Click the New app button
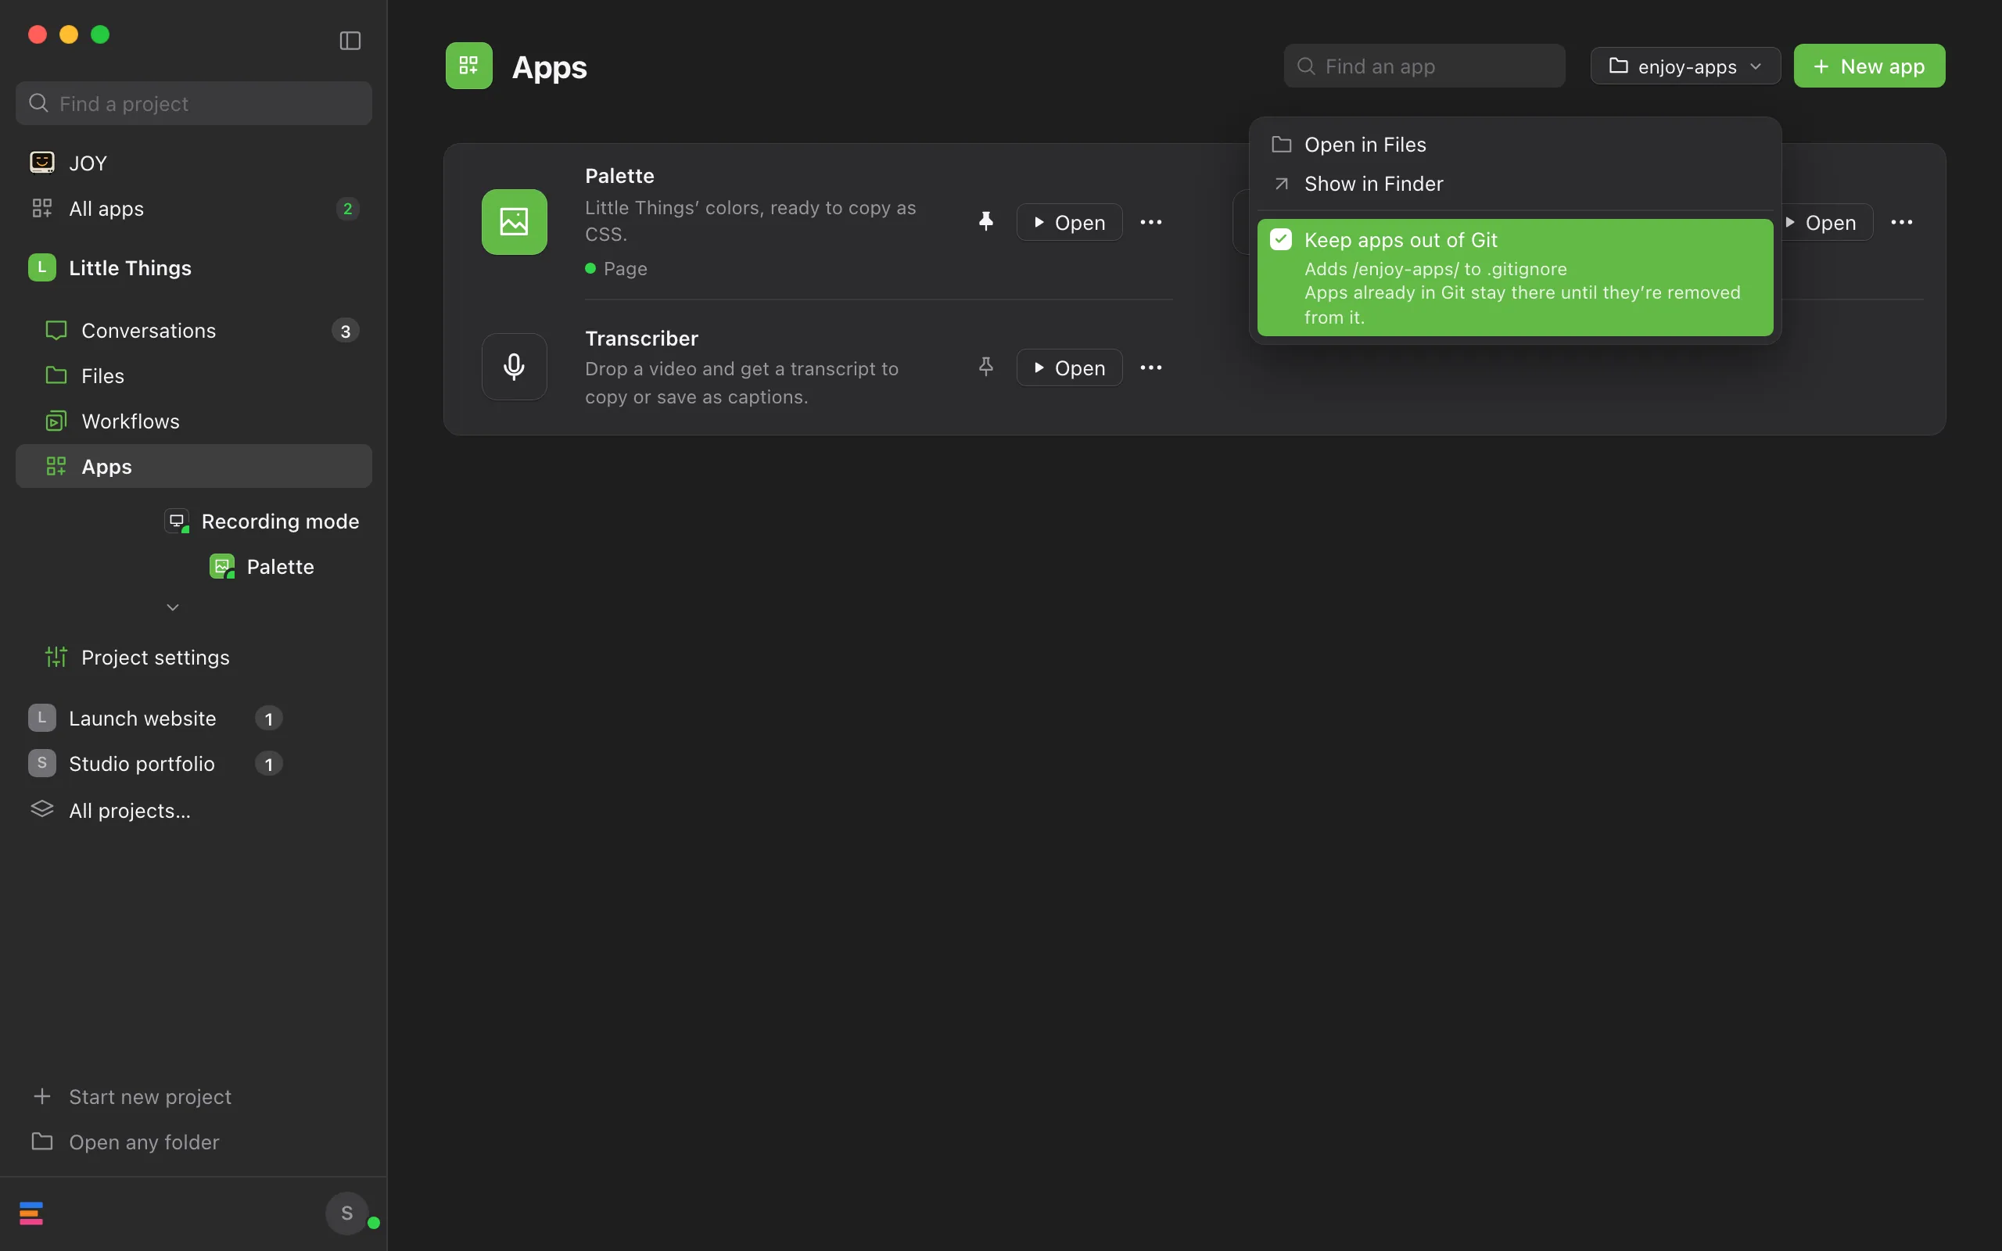Image resolution: width=2002 pixels, height=1251 pixels. (1869, 66)
